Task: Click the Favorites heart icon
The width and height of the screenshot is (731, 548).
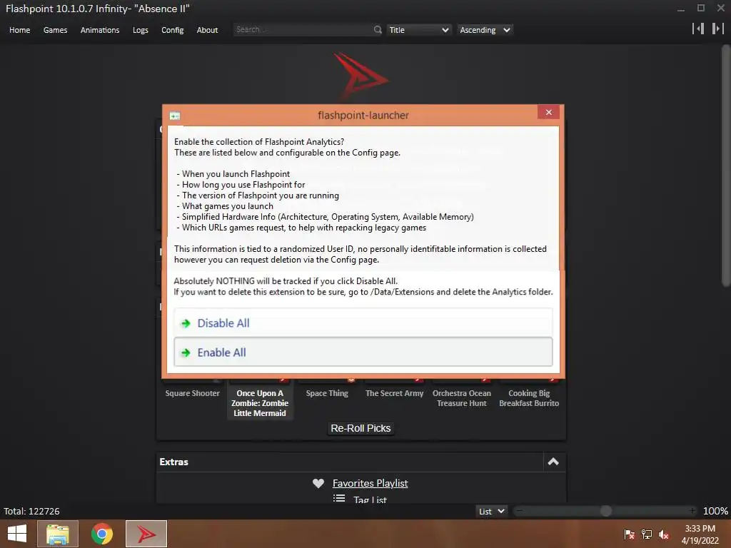Action: coord(318,484)
